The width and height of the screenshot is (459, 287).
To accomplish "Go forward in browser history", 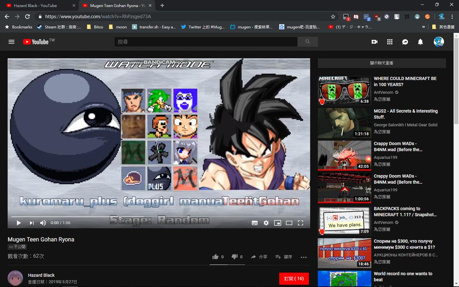I will tap(17, 16).
